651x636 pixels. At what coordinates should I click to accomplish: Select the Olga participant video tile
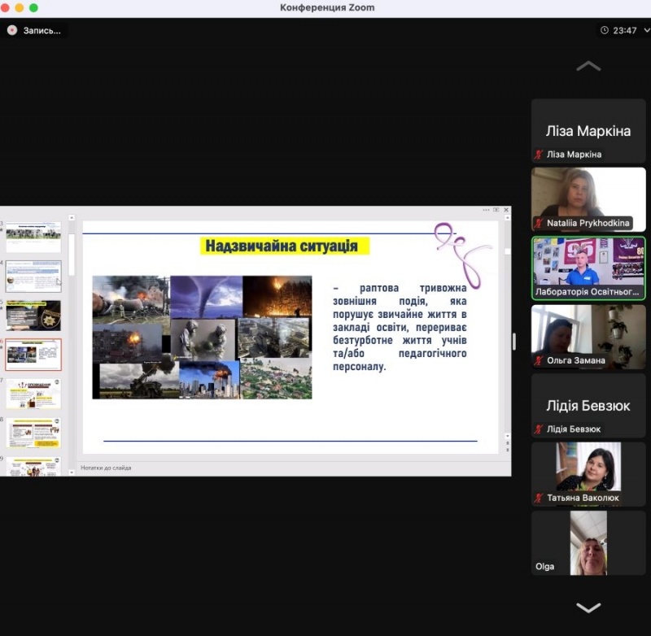(x=588, y=542)
